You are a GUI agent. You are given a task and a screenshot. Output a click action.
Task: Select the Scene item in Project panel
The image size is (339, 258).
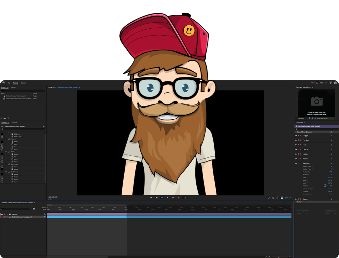18,98
